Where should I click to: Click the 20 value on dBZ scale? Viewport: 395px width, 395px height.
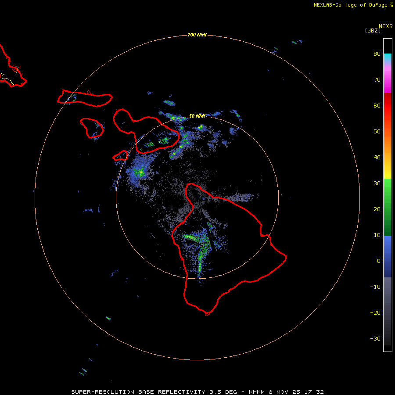point(377,209)
